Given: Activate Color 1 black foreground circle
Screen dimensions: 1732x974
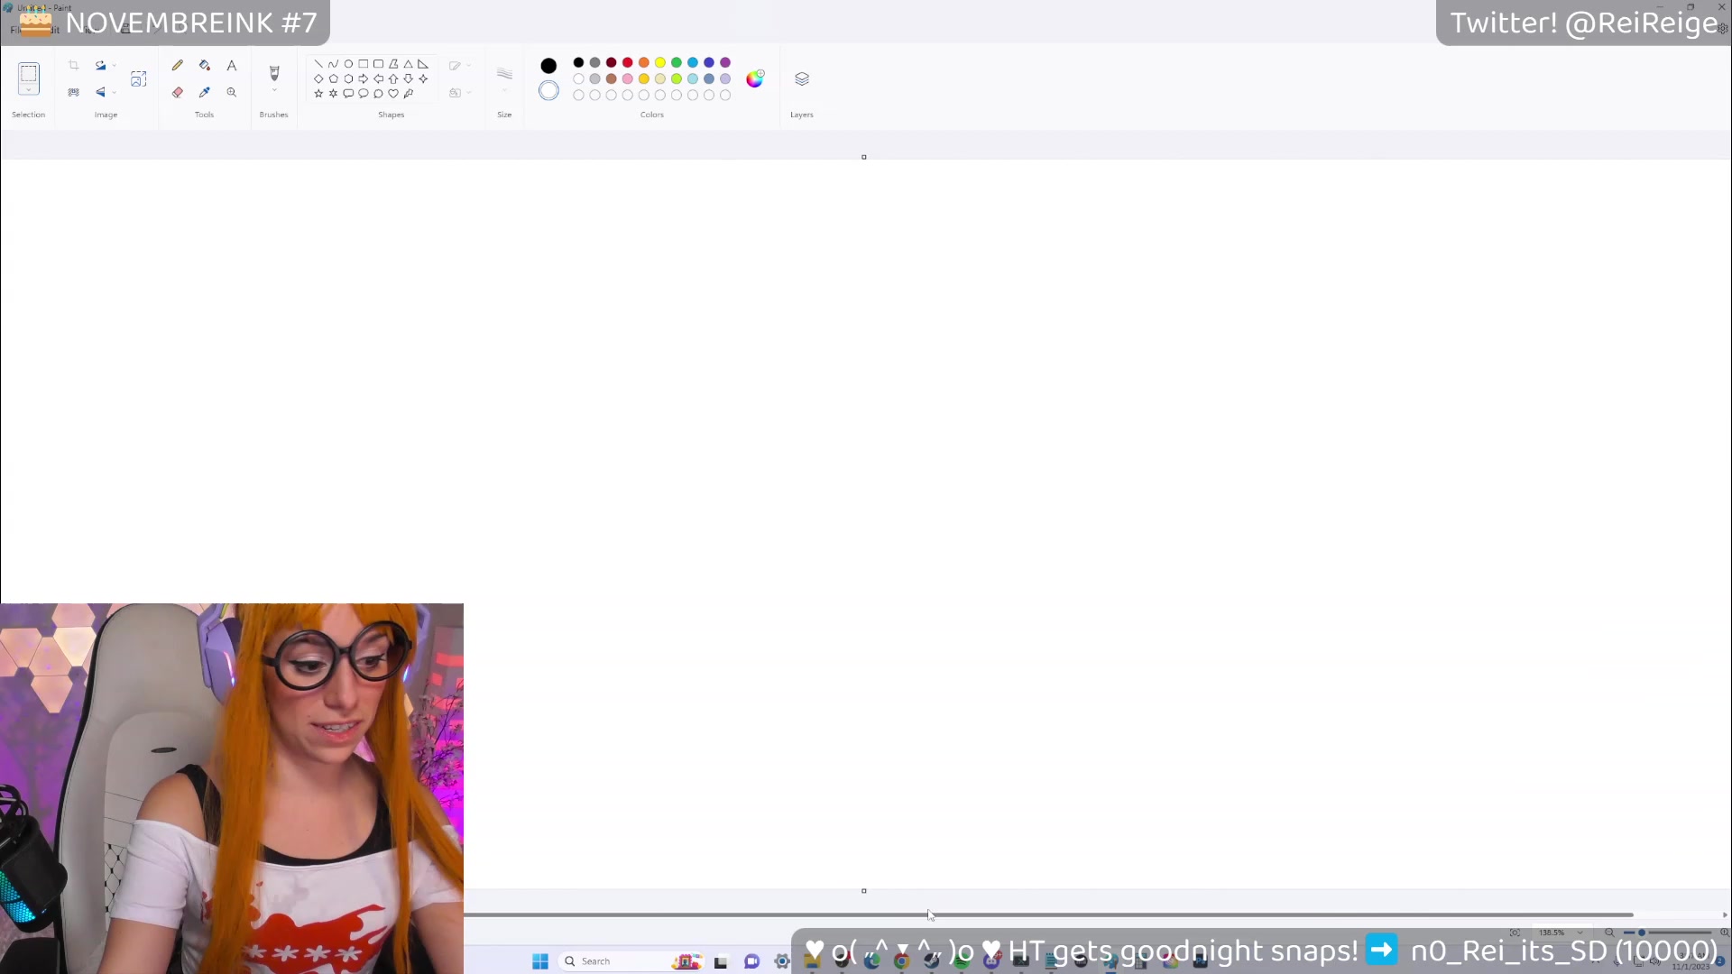Looking at the screenshot, I should (548, 66).
